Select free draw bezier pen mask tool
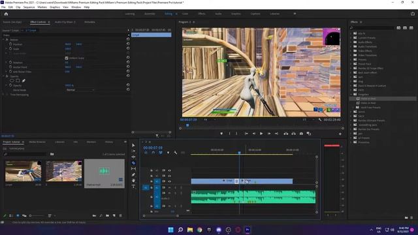This screenshot has width=418, height=235. click(24, 80)
